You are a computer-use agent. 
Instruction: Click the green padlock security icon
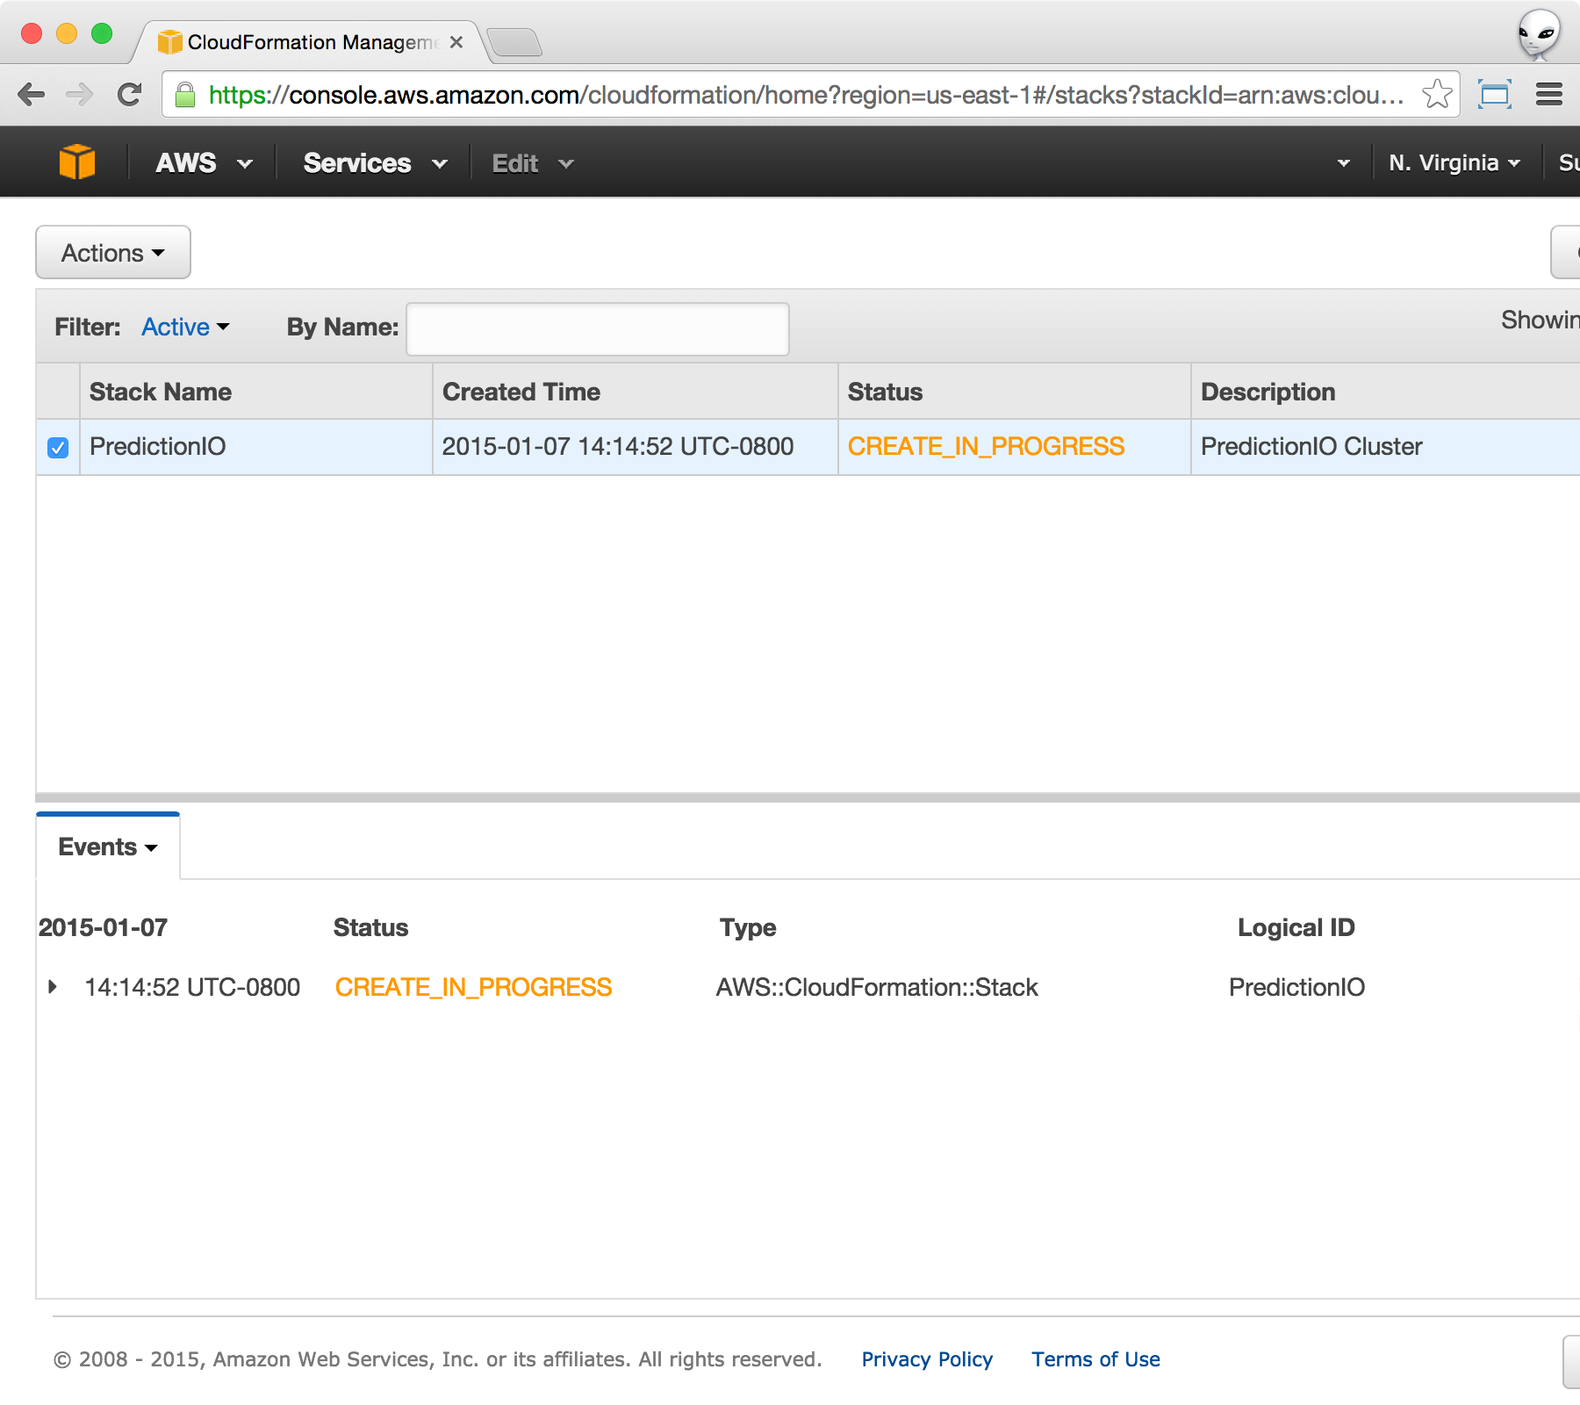(x=185, y=95)
